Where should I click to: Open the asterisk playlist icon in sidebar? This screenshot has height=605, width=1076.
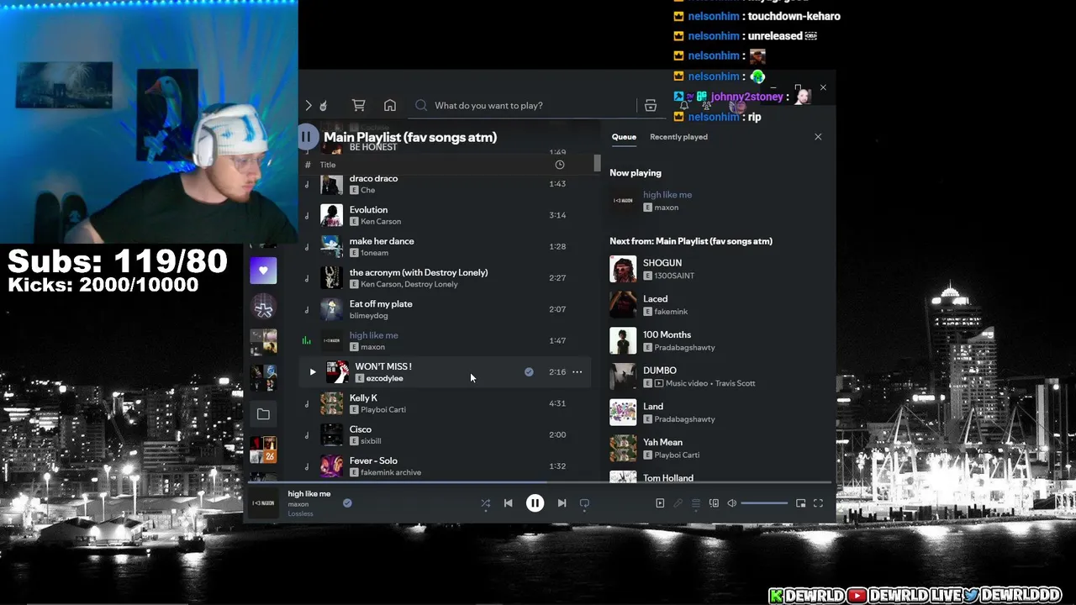(263, 308)
